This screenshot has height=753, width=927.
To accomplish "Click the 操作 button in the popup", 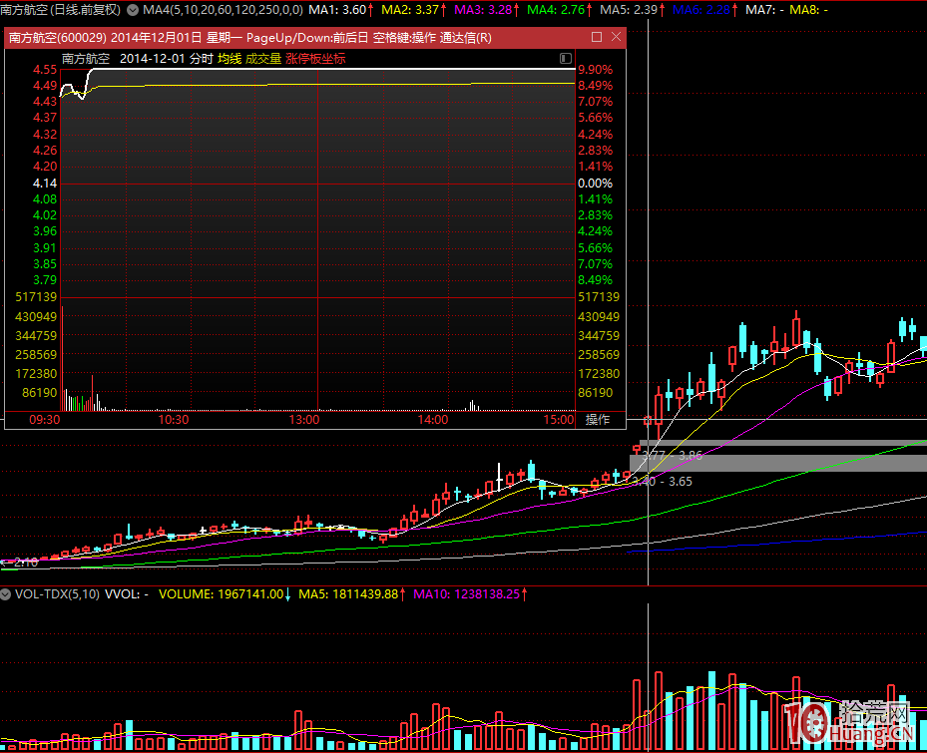I will click(597, 420).
